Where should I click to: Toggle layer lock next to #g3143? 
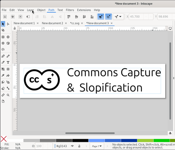(79, 146)
